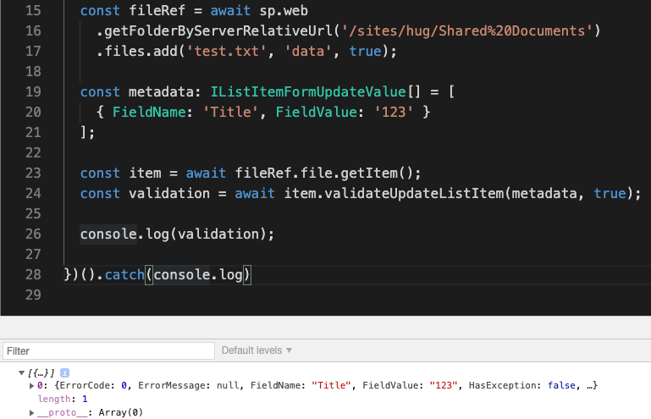Image resolution: width=651 pixels, height=419 pixels.
Task: Click the IListItemFormUpdateValue type name
Action: pyautogui.click(x=308, y=91)
